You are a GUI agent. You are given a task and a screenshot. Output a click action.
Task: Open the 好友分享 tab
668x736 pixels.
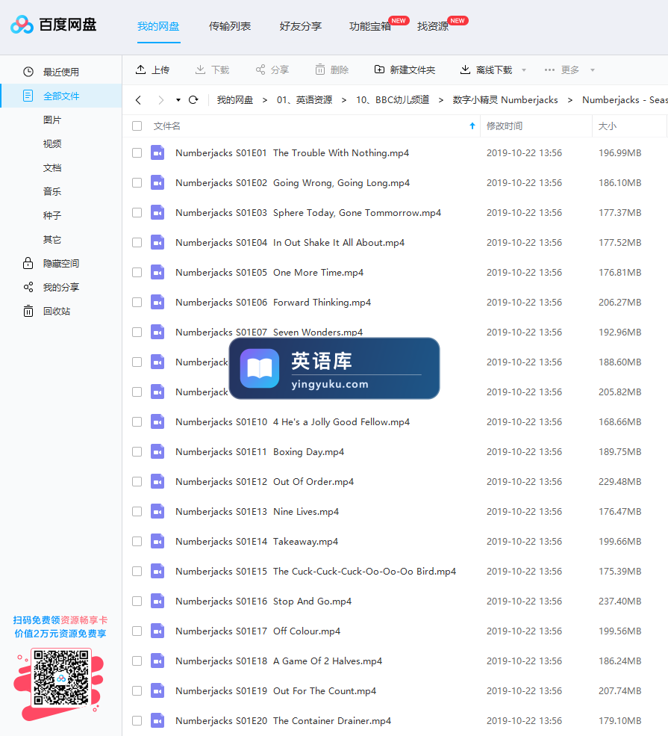(x=301, y=26)
